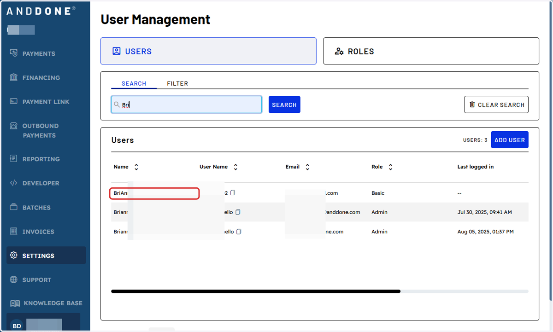
Task: Open the SETTINGS menu item
Action: coord(46,255)
